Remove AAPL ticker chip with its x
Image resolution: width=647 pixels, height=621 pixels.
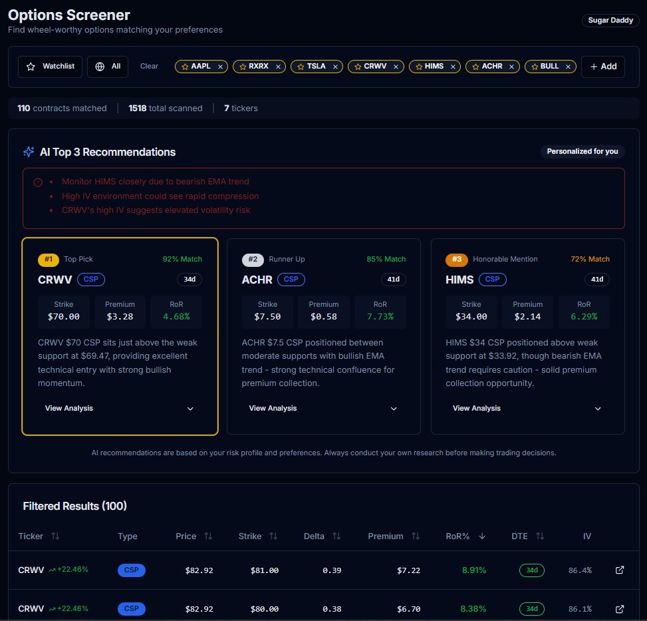(220, 67)
